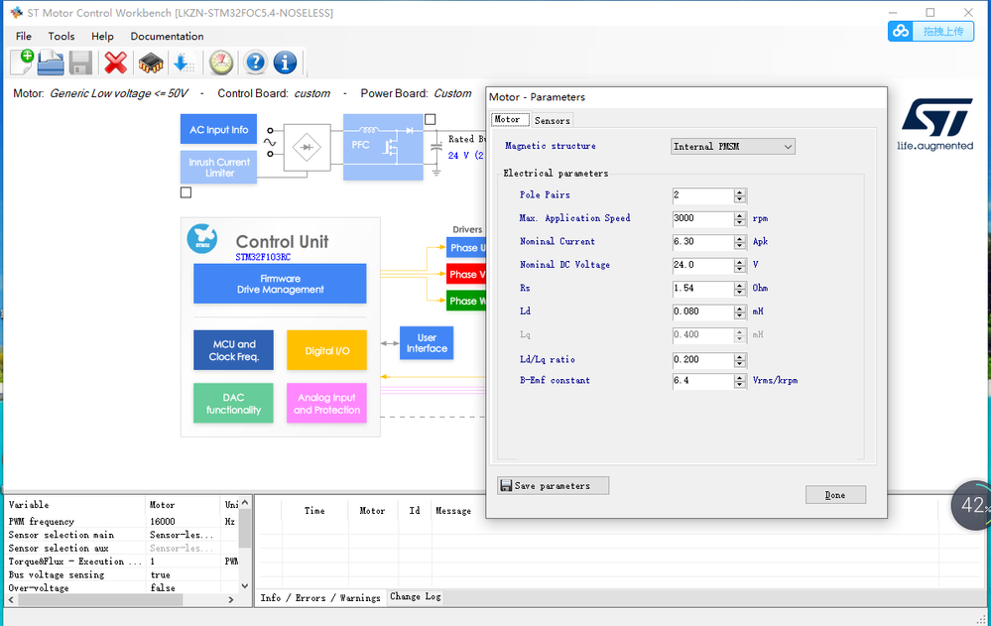
Task: Click the Ld inductance input field
Action: point(702,312)
